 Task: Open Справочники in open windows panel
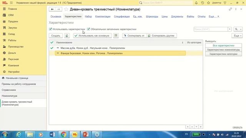tap(23, 90)
